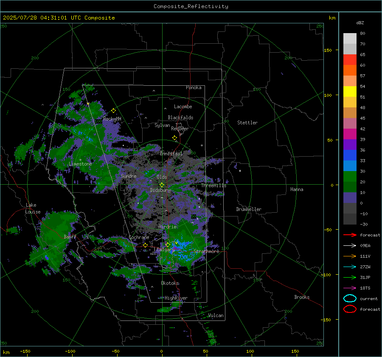Click the orange 111V arrow legend icon
Viewport: 382px width, 357px height.
(x=350, y=256)
